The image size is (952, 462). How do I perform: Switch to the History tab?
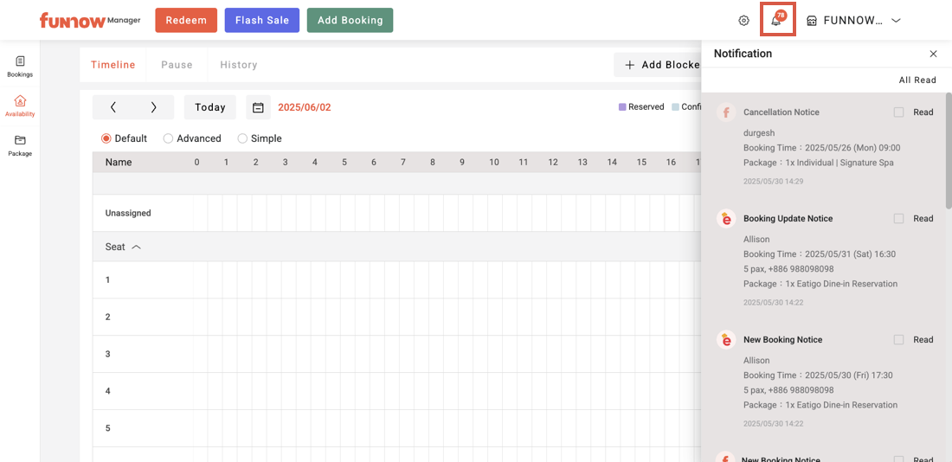(238, 65)
